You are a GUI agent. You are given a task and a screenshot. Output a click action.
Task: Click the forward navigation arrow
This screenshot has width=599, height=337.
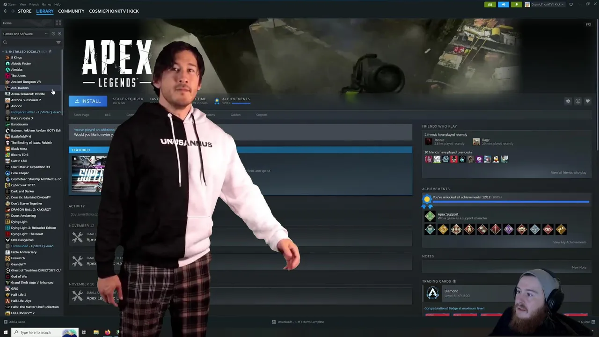tap(12, 11)
